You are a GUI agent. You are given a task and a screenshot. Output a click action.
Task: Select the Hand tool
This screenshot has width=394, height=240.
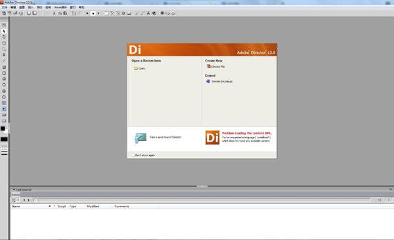click(4, 43)
